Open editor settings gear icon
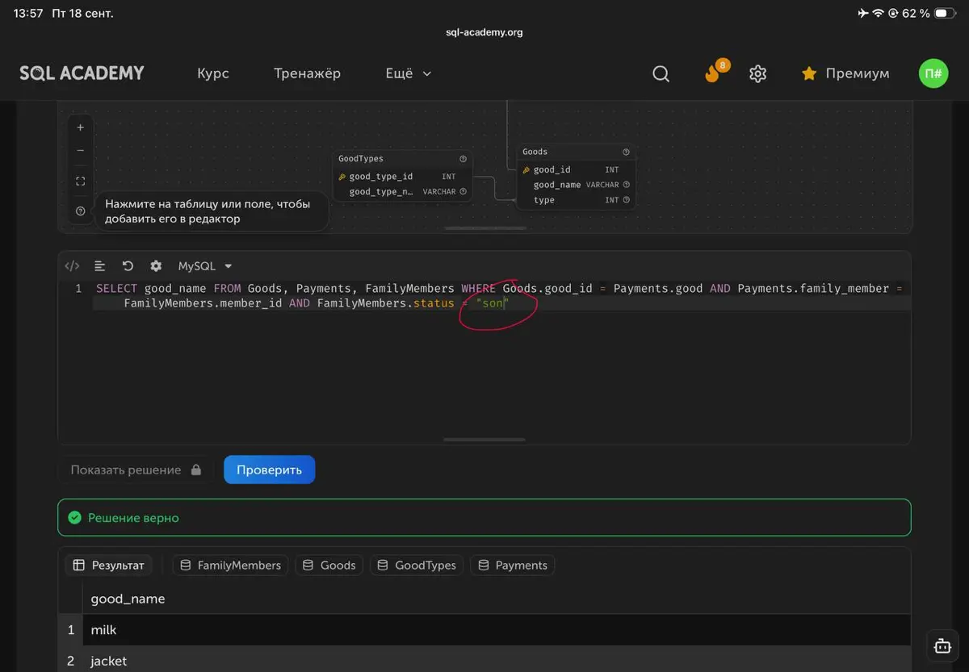The width and height of the screenshot is (969, 672). point(156,265)
